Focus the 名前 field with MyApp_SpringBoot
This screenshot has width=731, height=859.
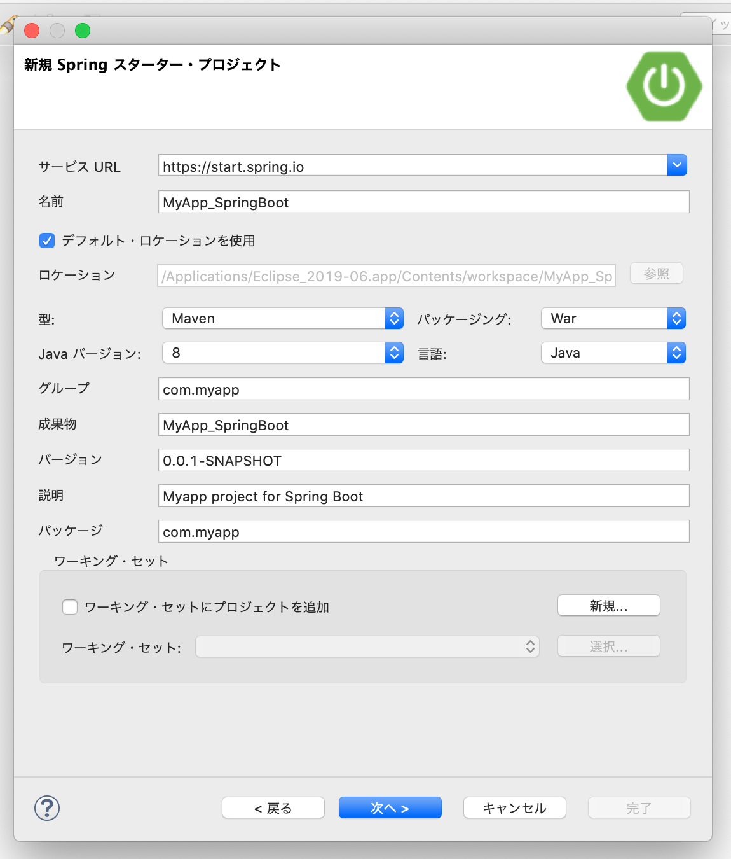424,202
